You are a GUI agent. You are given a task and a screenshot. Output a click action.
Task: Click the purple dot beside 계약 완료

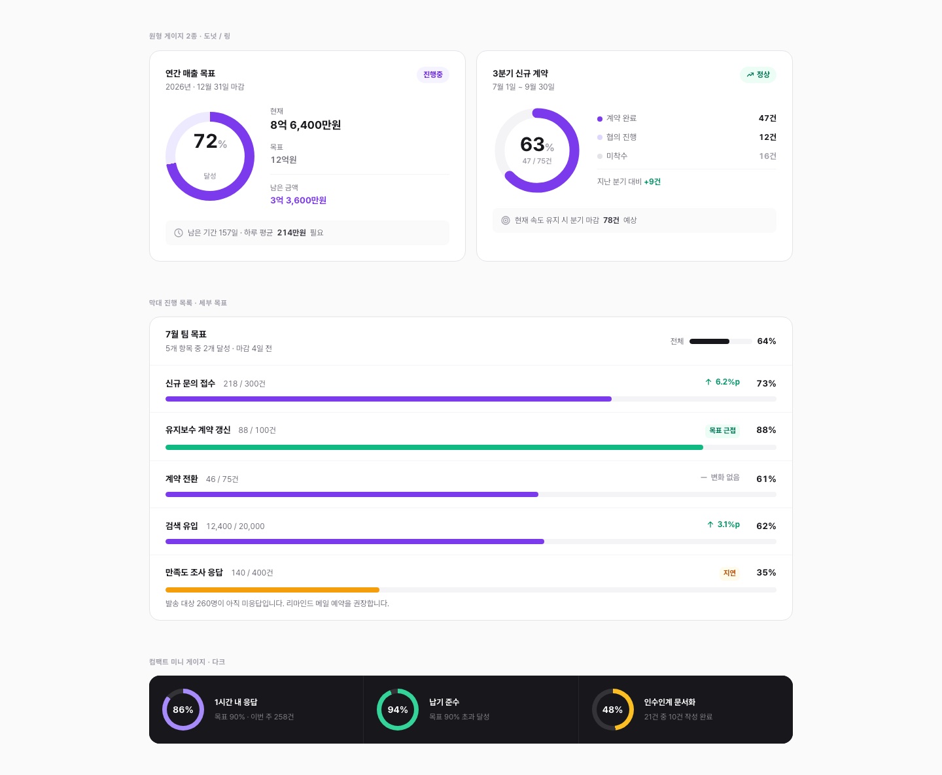(600, 119)
